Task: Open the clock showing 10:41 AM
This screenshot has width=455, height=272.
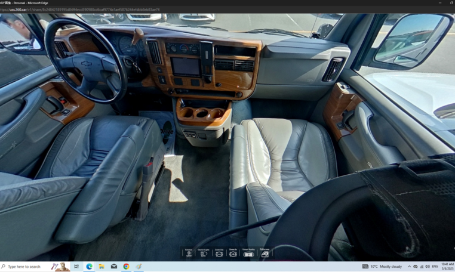Action: point(447,267)
